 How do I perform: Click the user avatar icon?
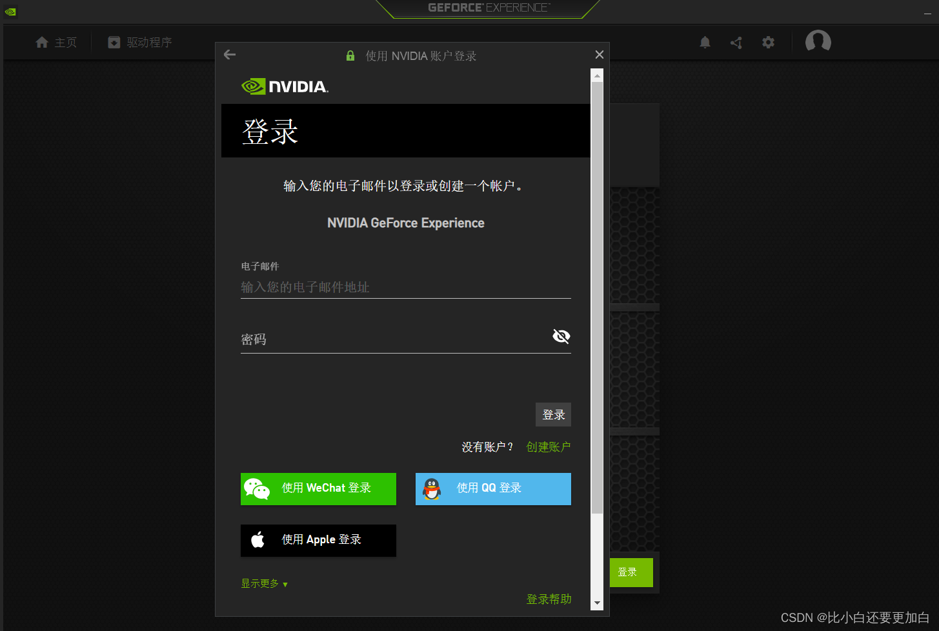[x=818, y=42]
